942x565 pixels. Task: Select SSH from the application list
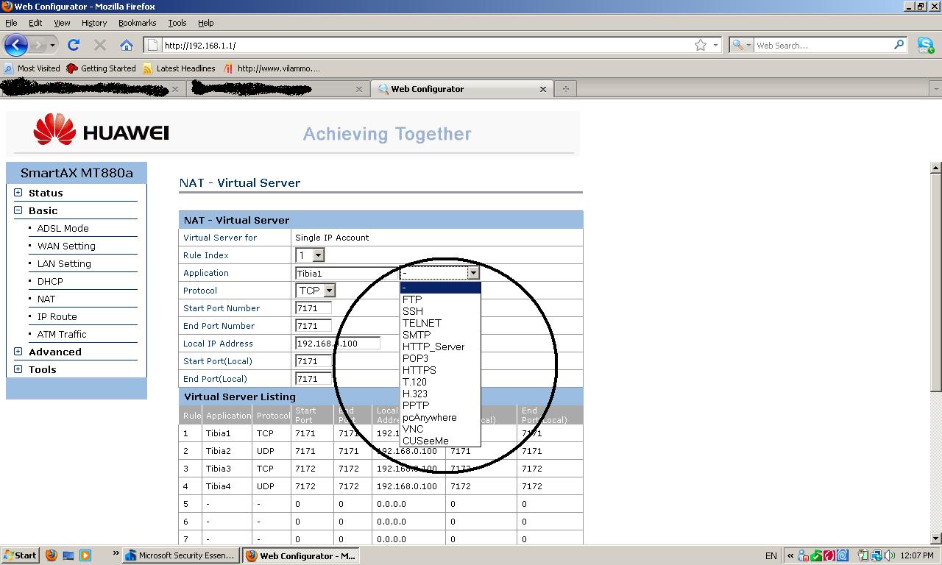440,311
